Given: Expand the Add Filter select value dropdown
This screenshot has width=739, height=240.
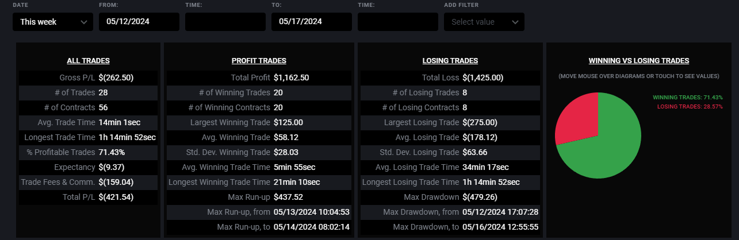Looking at the screenshot, I should (484, 22).
